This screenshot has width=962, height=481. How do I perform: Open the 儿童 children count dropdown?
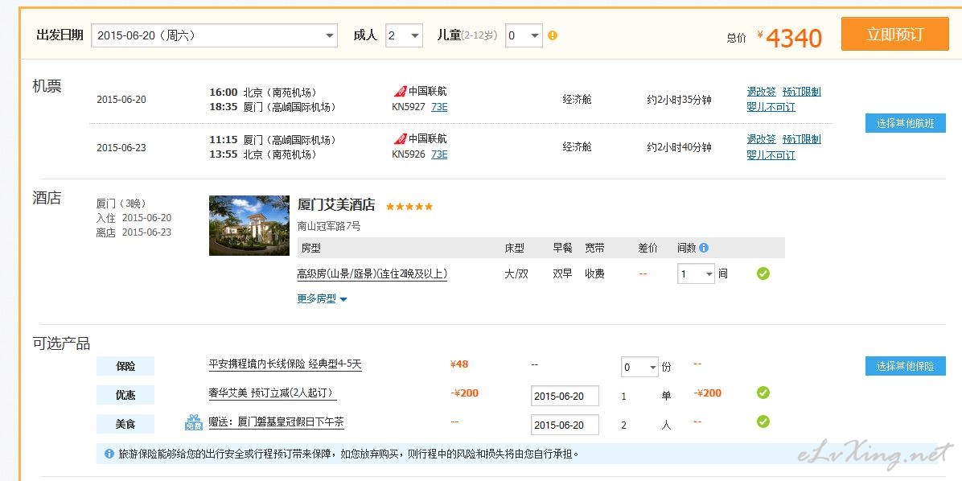[x=524, y=35]
